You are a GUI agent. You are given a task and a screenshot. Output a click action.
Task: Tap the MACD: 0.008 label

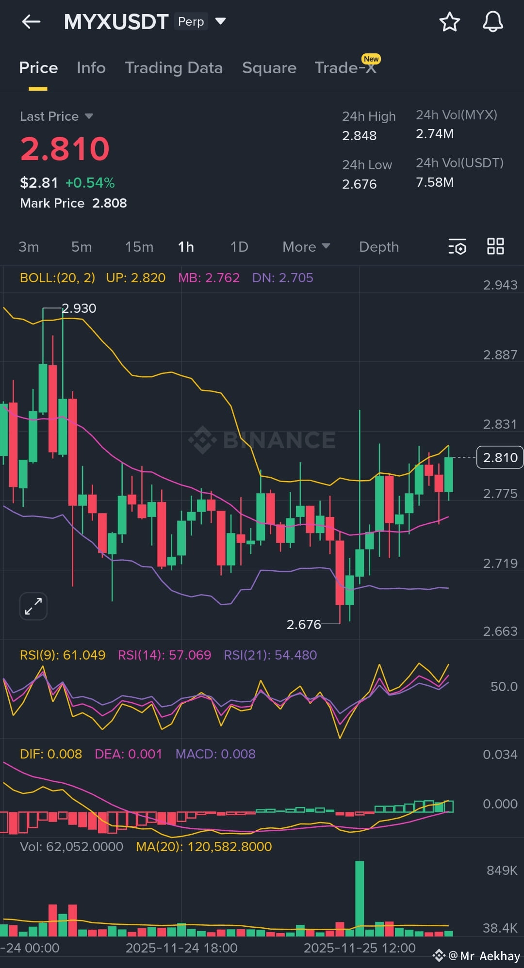(215, 754)
